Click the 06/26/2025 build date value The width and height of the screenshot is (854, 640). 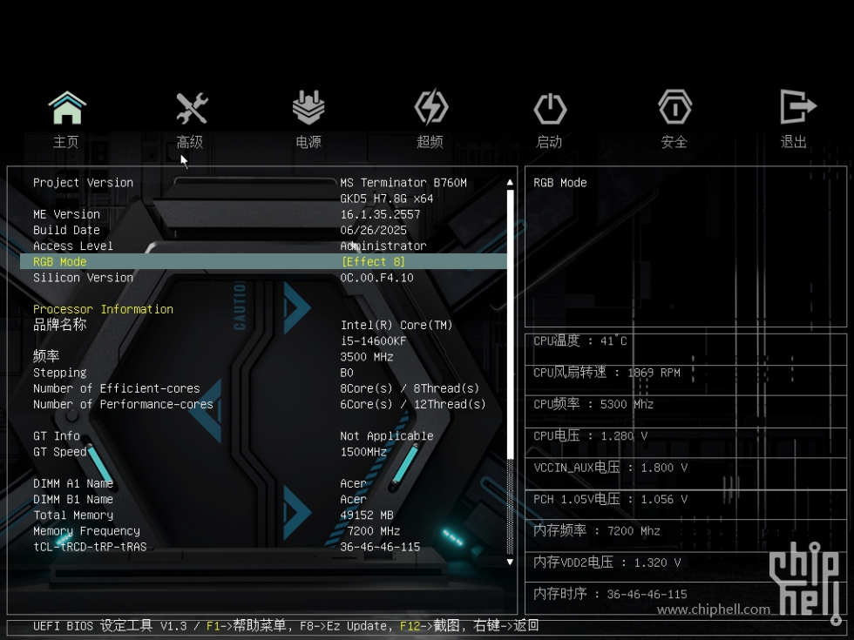374,230
